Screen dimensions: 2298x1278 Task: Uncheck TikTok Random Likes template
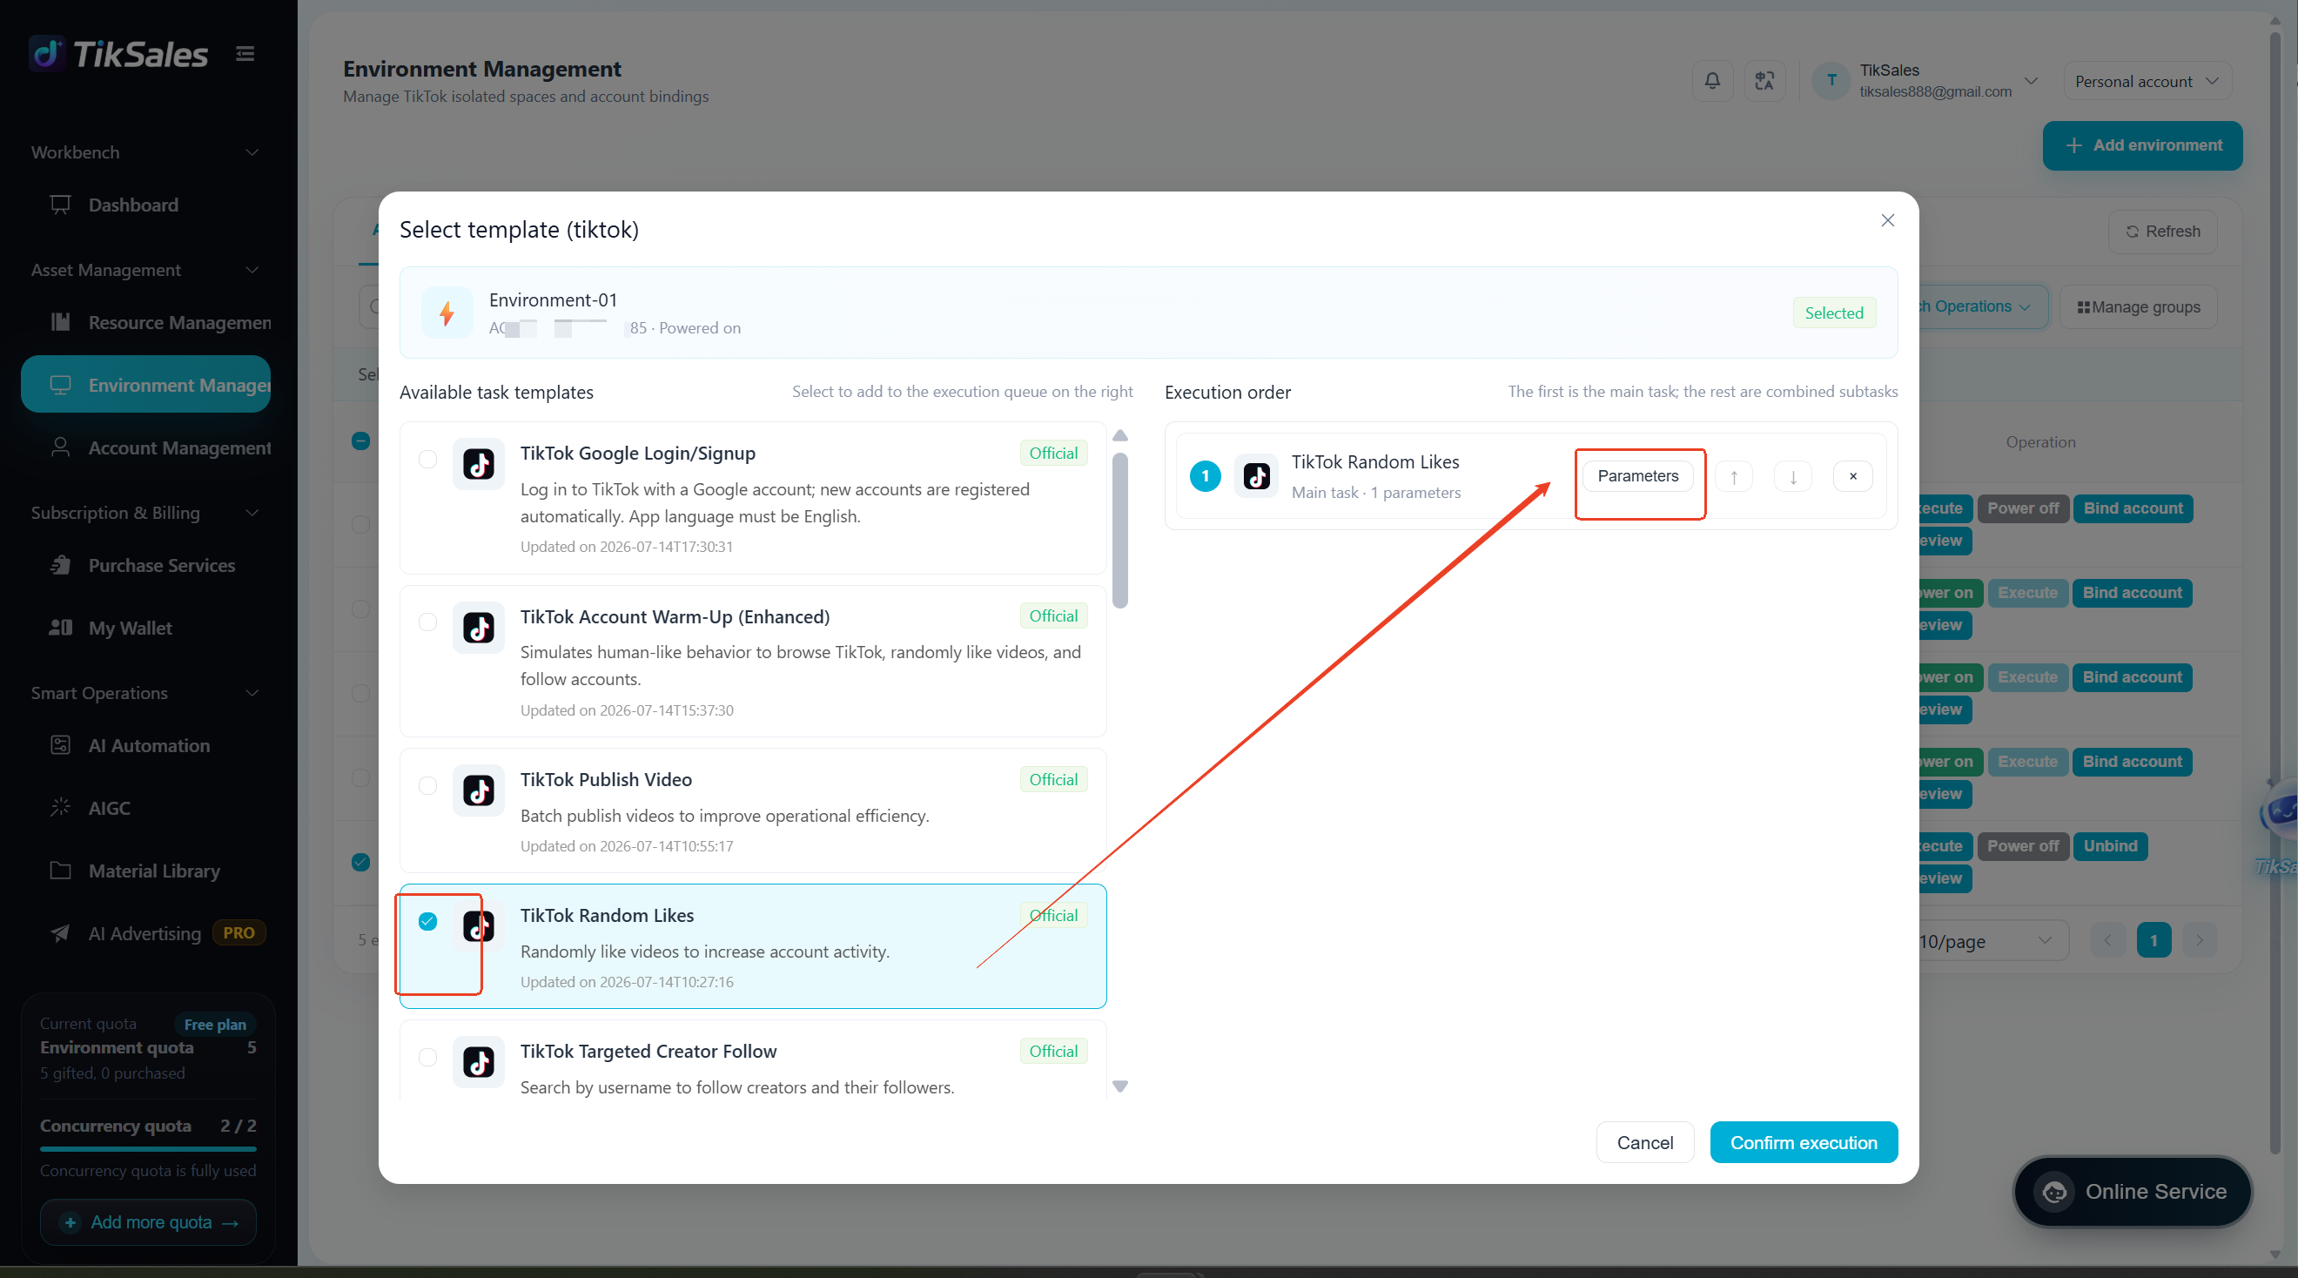coord(427,921)
